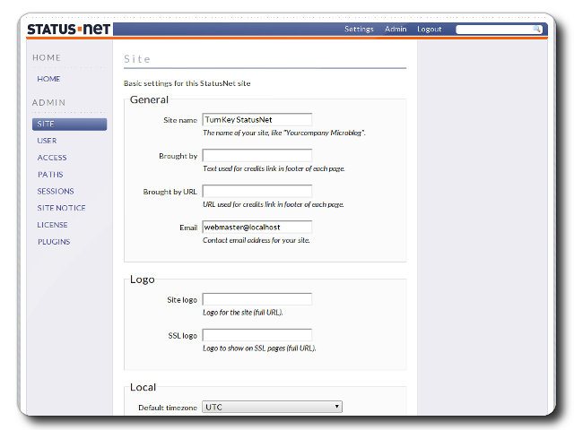The width and height of the screenshot is (574, 430).
Task: Open License admin settings
Action: coord(52,225)
